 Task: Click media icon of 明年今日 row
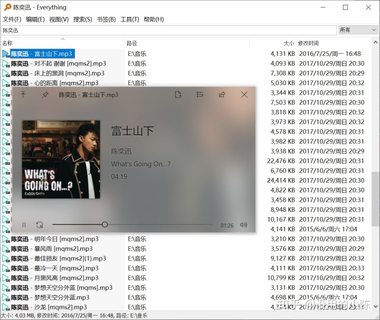point(6,239)
